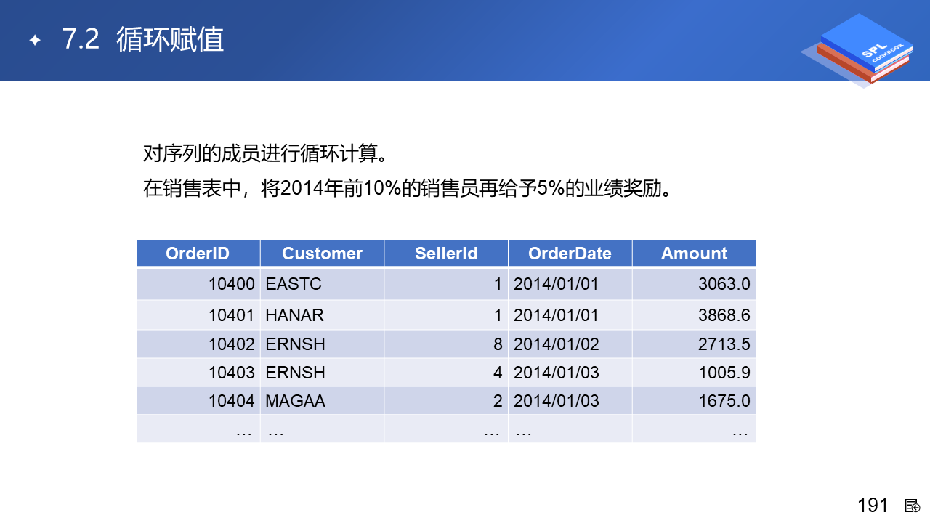Click the star icon before the slide title
This screenshot has height=523, width=930.
pos(34,41)
